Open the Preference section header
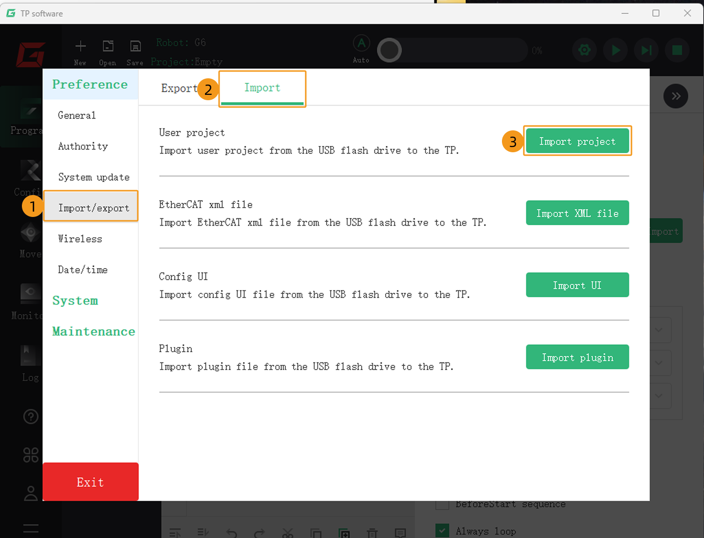The width and height of the screenshot is (704, 538). 90,84
